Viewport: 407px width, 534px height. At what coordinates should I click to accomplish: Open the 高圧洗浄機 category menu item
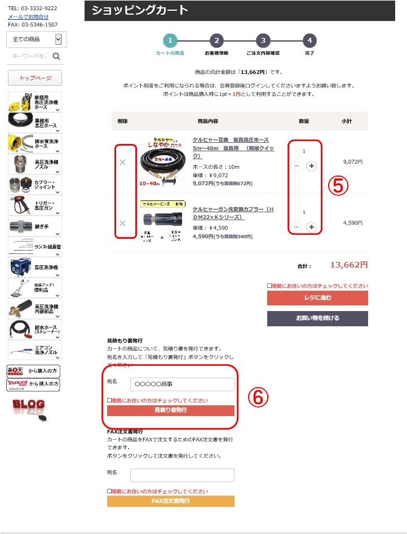(35, 268)
